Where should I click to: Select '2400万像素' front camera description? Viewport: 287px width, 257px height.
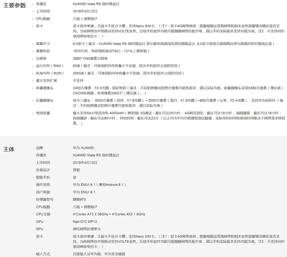(82, 88)
